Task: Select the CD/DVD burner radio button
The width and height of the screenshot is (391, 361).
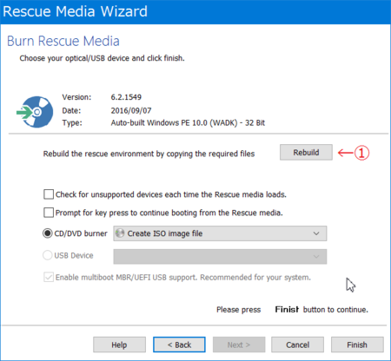Action: tap(47, 233)
